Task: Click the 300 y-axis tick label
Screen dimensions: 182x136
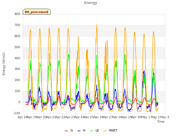Action: [x=17, y=69]
